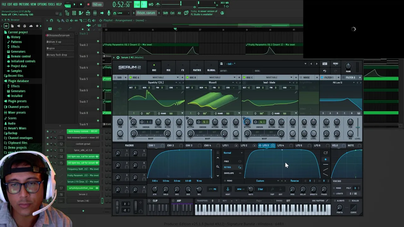Open the FILE menu
This screenshot has width=404, height=227.
(x=4, y=4)
